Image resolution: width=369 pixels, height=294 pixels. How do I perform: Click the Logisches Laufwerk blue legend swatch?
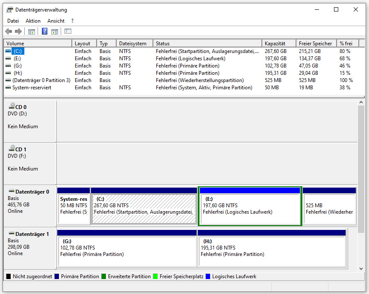click(x=208, y=276)
